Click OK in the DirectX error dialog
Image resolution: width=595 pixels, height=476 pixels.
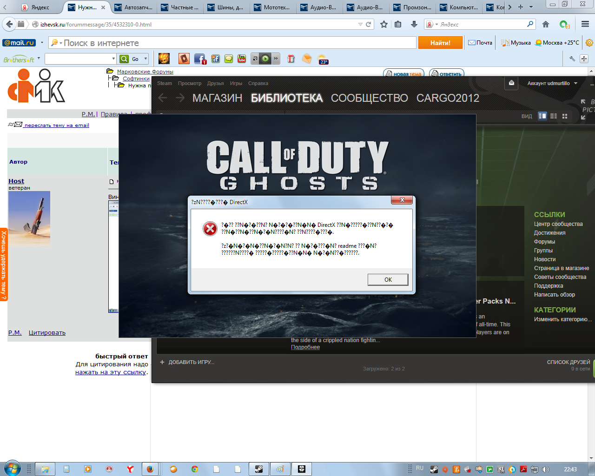pyautogui.click(x=388, y=279)
